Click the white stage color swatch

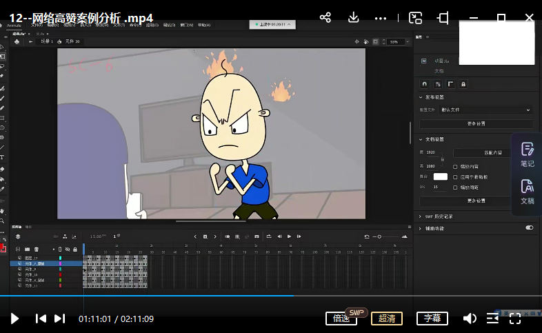tap(440, 176)
